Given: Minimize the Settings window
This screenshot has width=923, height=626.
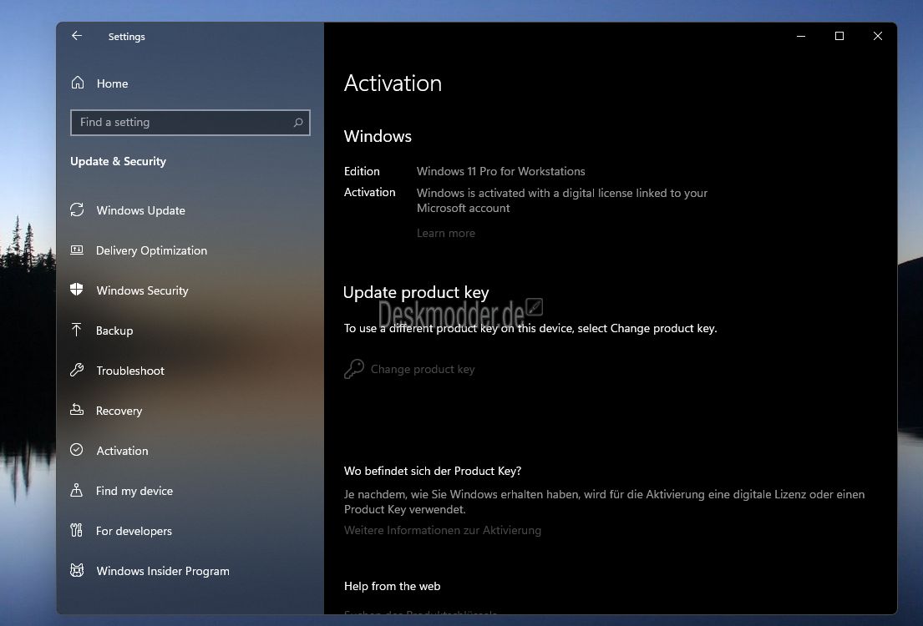Looking at the screenshot, I should coord(800,36).
